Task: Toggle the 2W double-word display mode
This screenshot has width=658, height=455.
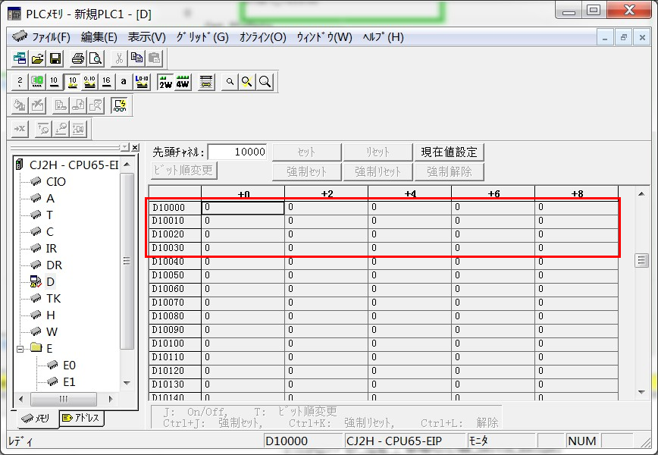Action: pyautogui.click(x=164, y=82)
